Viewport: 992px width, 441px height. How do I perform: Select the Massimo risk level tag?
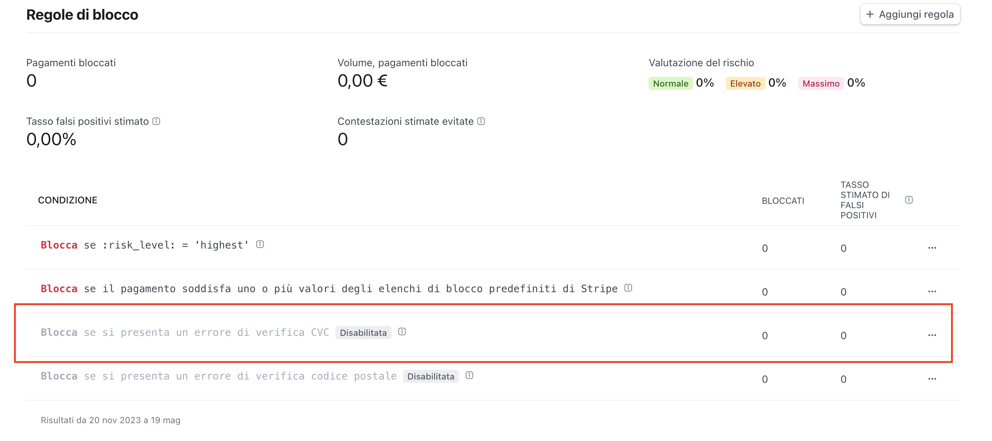point(820,83)
